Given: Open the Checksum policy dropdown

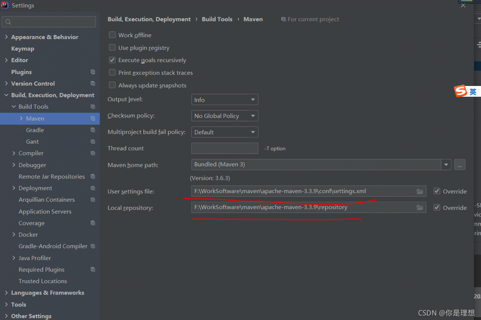Looking at the screenshot, I should (x=225, y=116).
